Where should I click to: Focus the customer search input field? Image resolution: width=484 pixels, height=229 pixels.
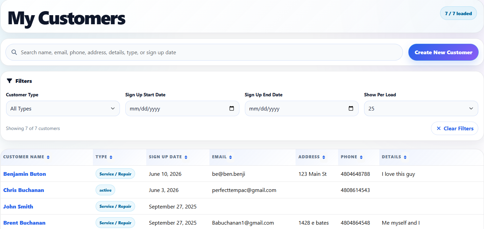pyautogui.click(x=204, y=52)
